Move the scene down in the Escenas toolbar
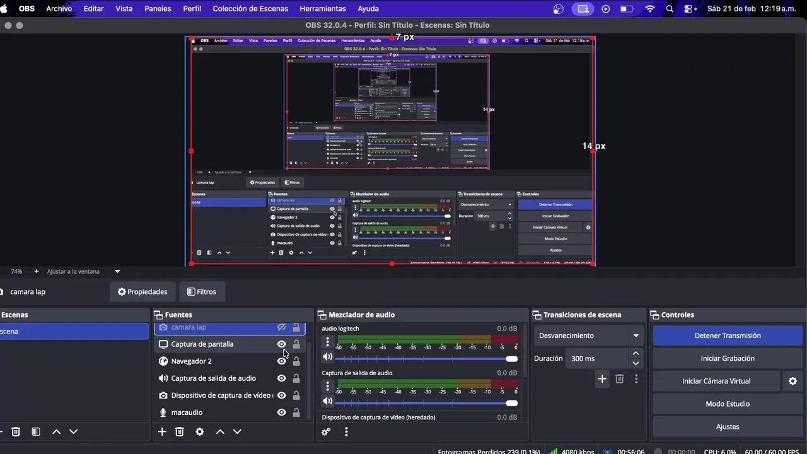Viewport: 807px width, 454px height. pos(73,431)
